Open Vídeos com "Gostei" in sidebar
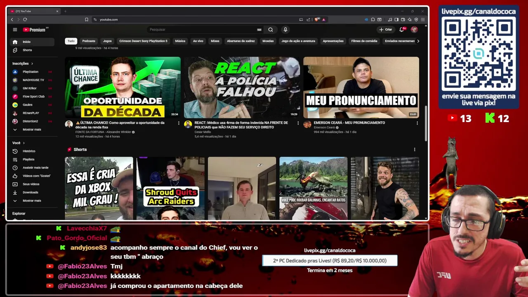The width and height of the screenshot is (528, 297). click(x=32, y=176)
